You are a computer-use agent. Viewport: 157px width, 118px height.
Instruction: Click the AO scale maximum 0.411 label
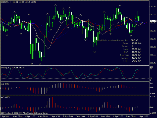pos(152,83)
